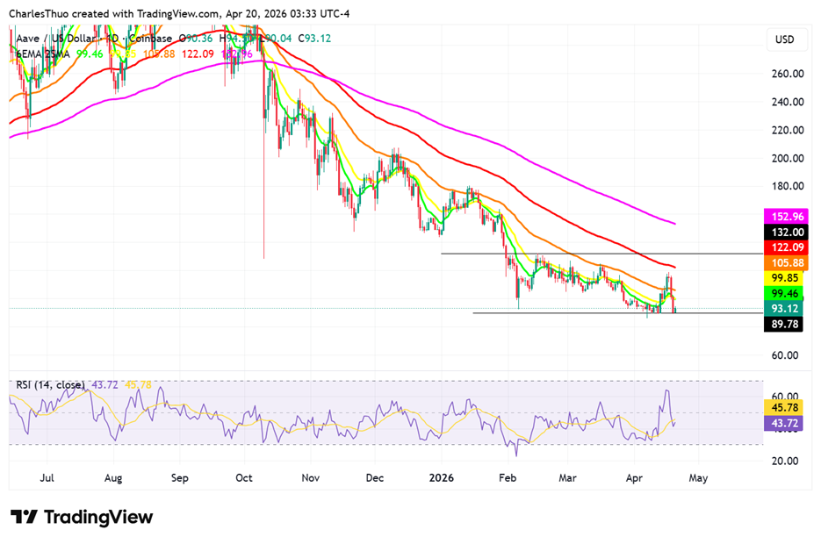Click the TradingView logo icon
Screen dimensions: 821x544
click(x=24, y=518)
